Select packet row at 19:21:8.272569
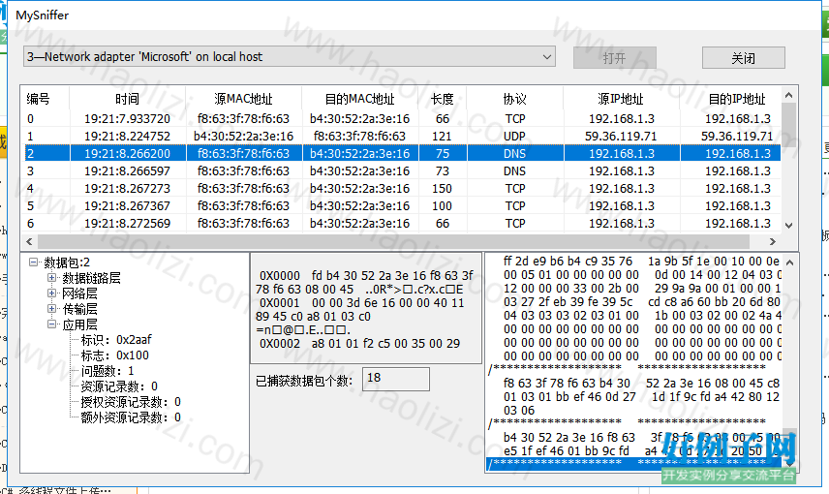This screenshot has height=494, width=829. 401,223
